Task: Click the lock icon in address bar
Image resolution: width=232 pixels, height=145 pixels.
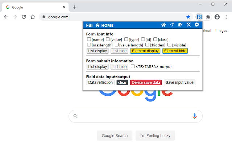Action: click(43, 17)
